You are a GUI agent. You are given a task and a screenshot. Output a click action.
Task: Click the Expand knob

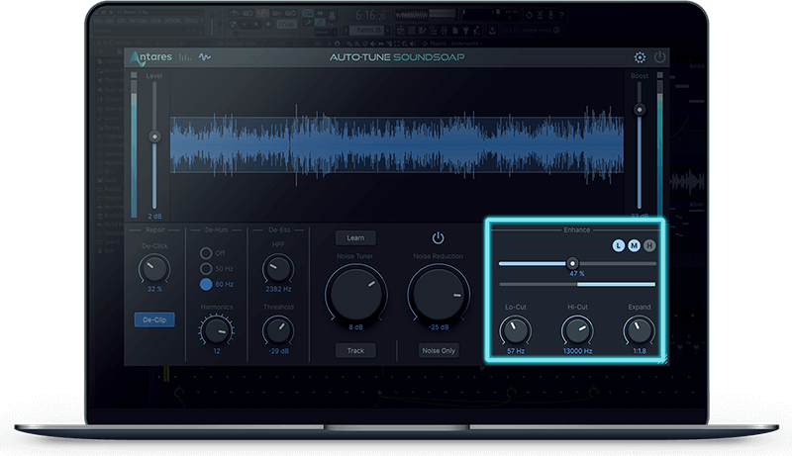pyautogui.click(x=640, y=330)
